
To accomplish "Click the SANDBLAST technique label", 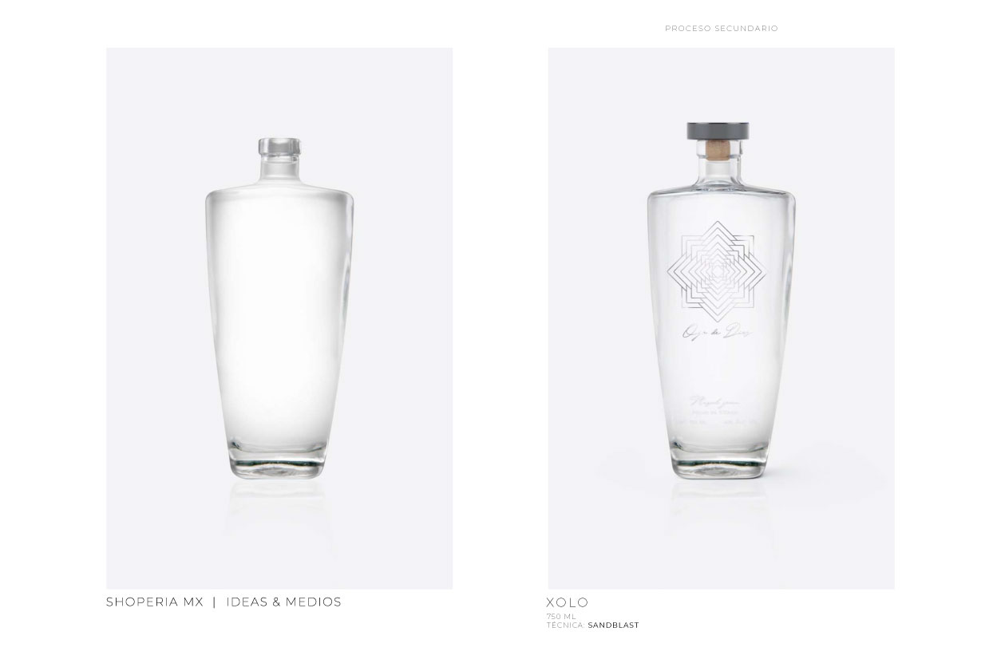I will 613,626.
